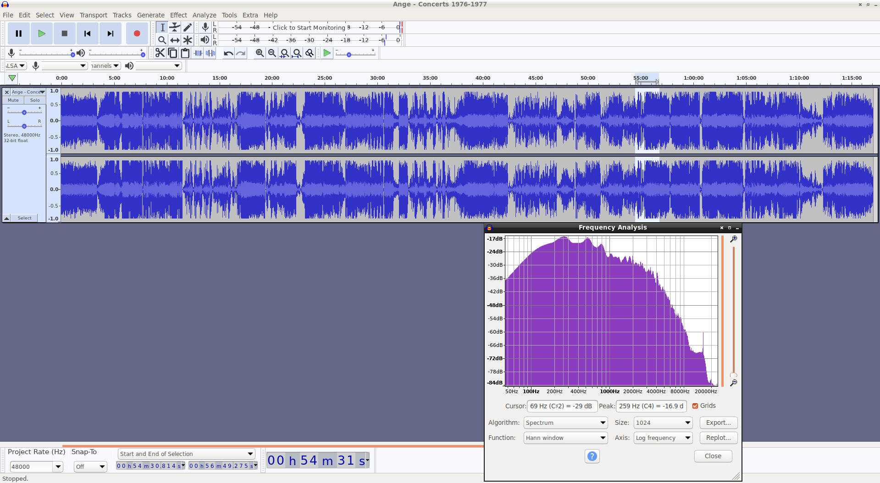The height and width of the screenshot is (483, 880).
Task: Click the Play-at-Speed green arrow
Action: point(327,53)
